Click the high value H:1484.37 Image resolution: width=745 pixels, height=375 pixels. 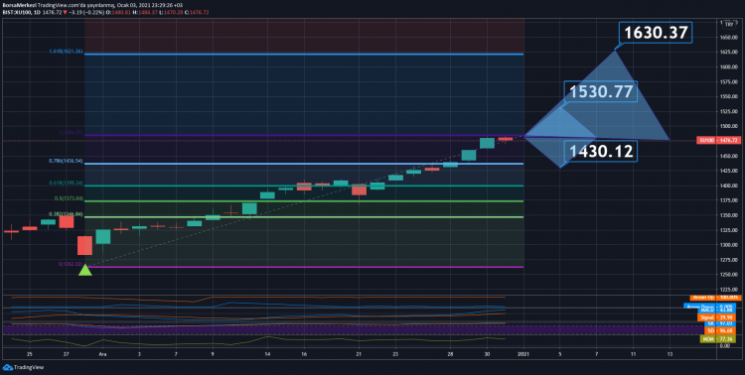click(145, 12)
